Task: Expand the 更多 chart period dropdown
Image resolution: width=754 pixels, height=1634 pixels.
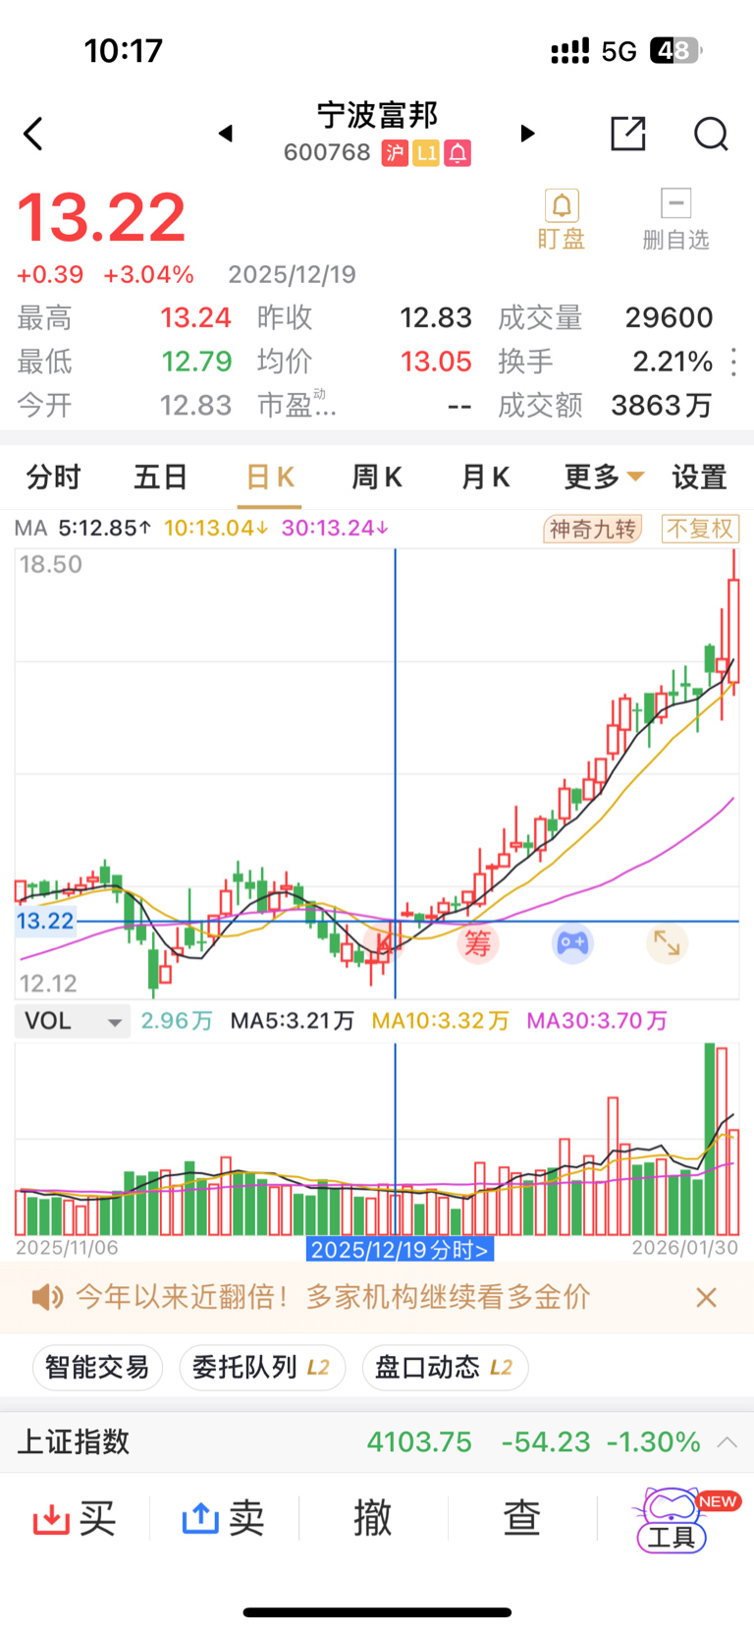Action: click(604, 478)
